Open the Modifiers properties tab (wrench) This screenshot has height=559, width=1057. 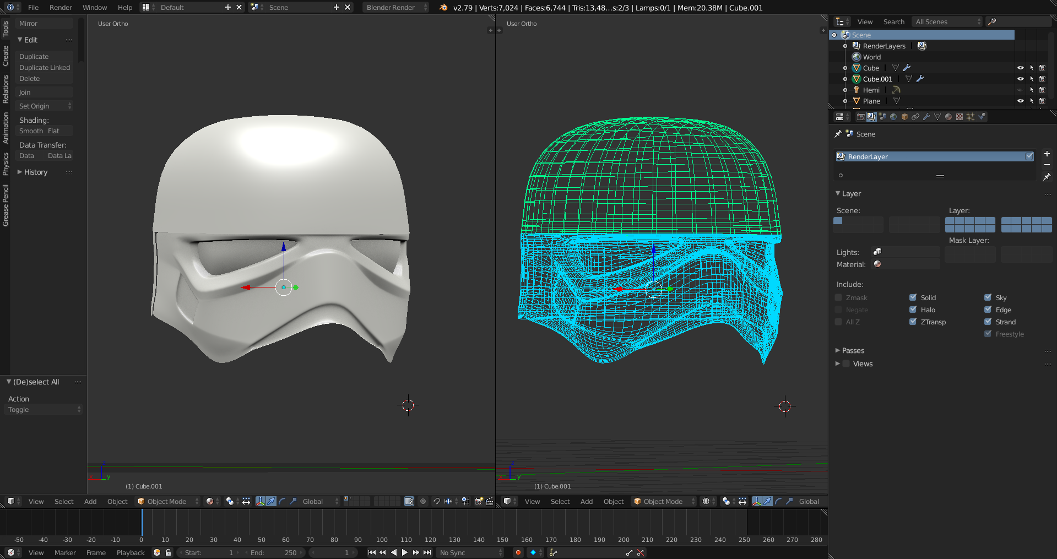(926, 117)
